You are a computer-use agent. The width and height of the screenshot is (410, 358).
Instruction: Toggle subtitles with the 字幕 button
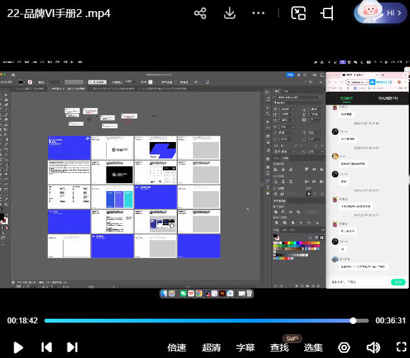245,348
